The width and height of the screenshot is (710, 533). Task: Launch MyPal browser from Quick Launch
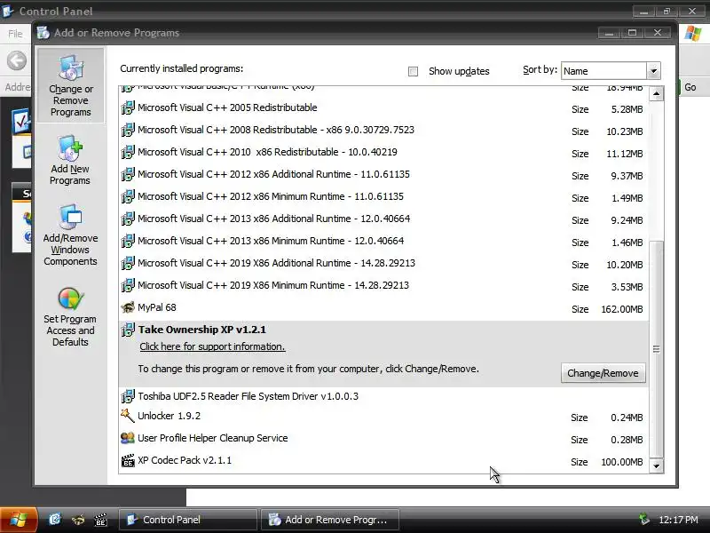click(78, 520)
